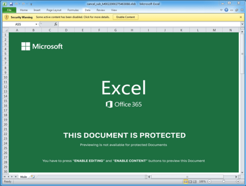Click the zoom out minus button
Screen dimensions: 246x186
209,181
